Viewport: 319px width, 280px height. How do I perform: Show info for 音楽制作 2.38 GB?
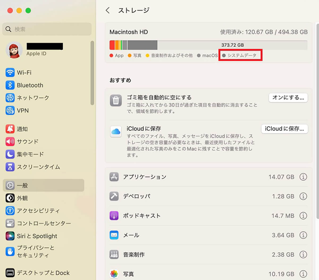(303, 254)
